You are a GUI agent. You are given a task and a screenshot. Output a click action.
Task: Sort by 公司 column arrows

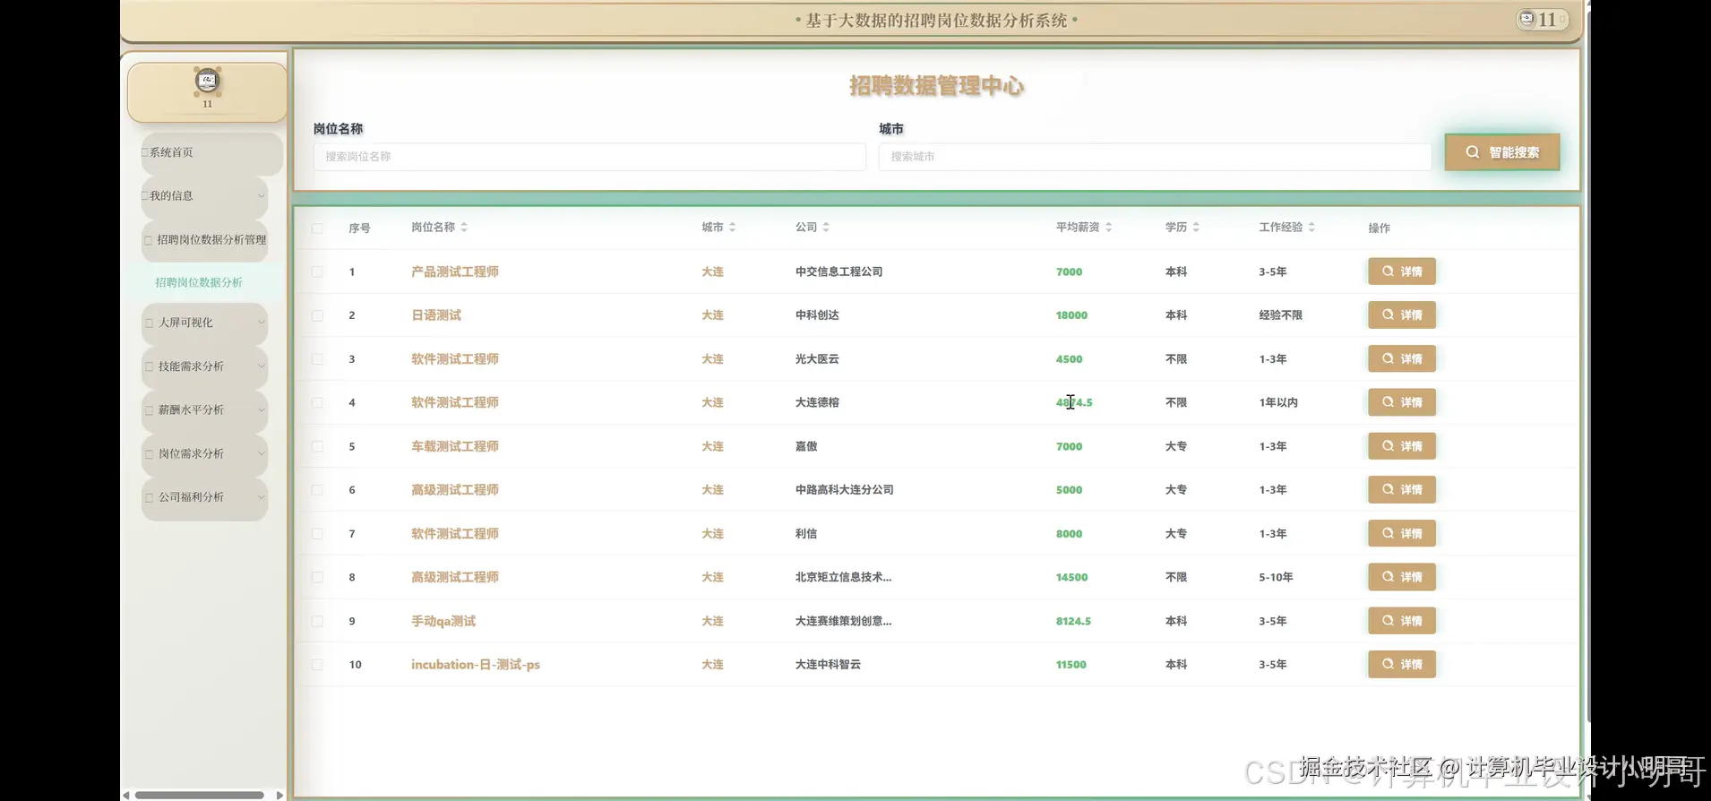click(x=826, y=228)
